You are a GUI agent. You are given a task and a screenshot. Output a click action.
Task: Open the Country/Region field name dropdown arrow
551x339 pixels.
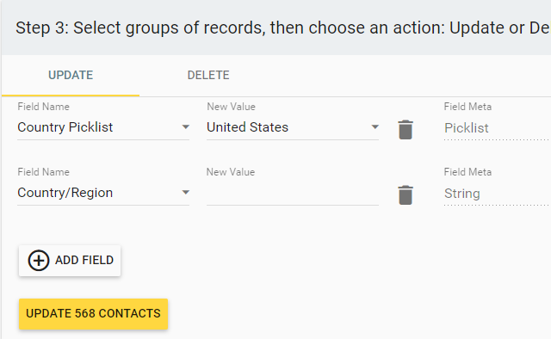pos(186,193)
